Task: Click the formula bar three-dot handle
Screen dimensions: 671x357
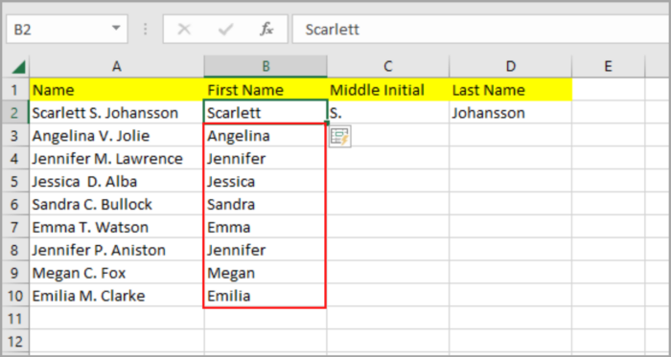Action: point(146,29)
